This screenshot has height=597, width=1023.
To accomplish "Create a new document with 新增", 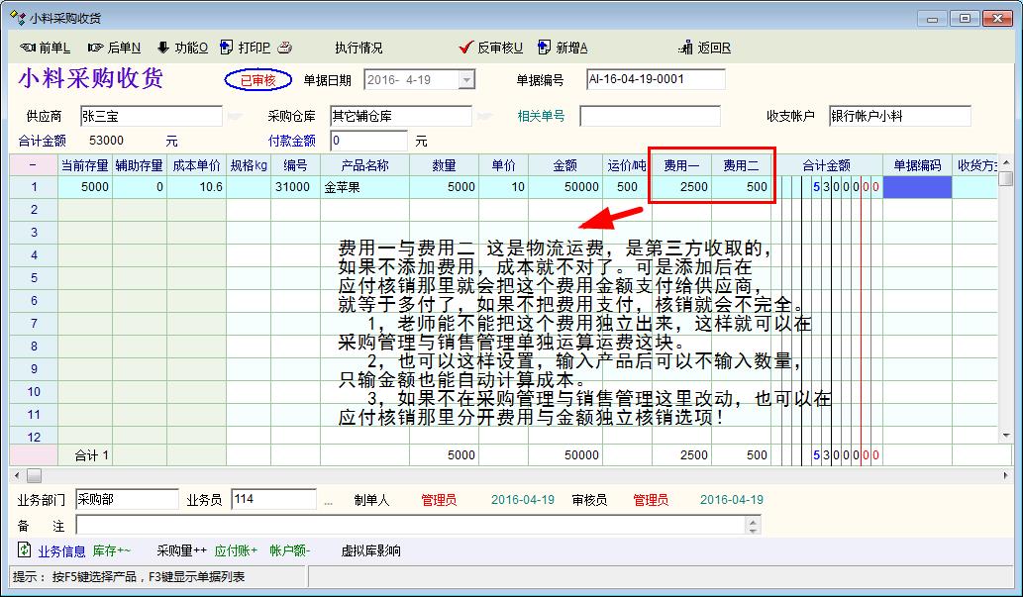I will 564,48.
